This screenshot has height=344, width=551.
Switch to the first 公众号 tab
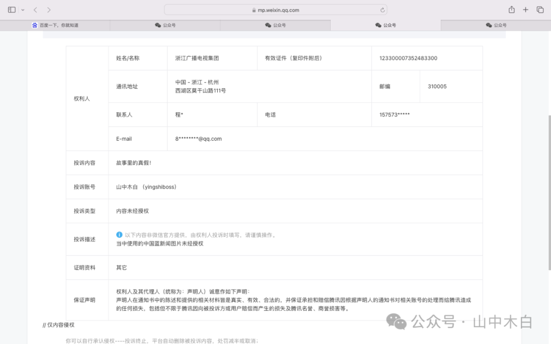tap(165, 25)
